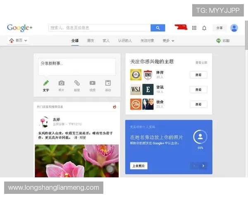The height and width of the screenshot is (198, 248).
Task: Click the 热门信息和推荐信息 header text
Action: coord(50,107)
